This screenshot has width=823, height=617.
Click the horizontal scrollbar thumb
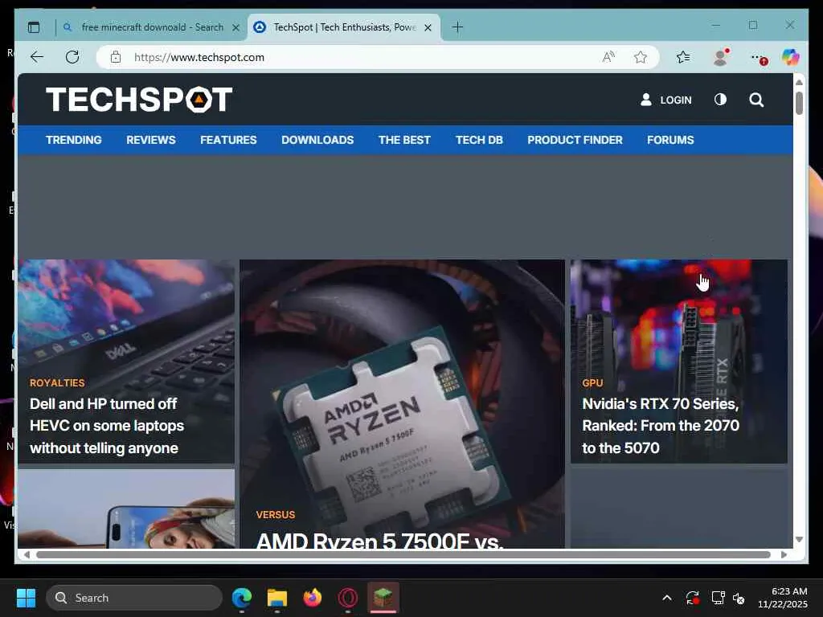coord(403,554)
